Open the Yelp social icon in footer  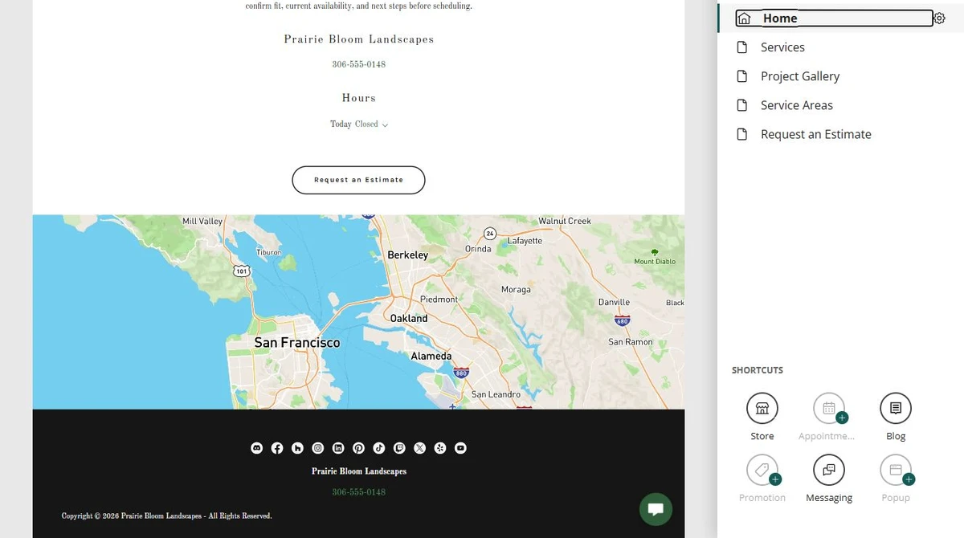click(x=440, y=448)
